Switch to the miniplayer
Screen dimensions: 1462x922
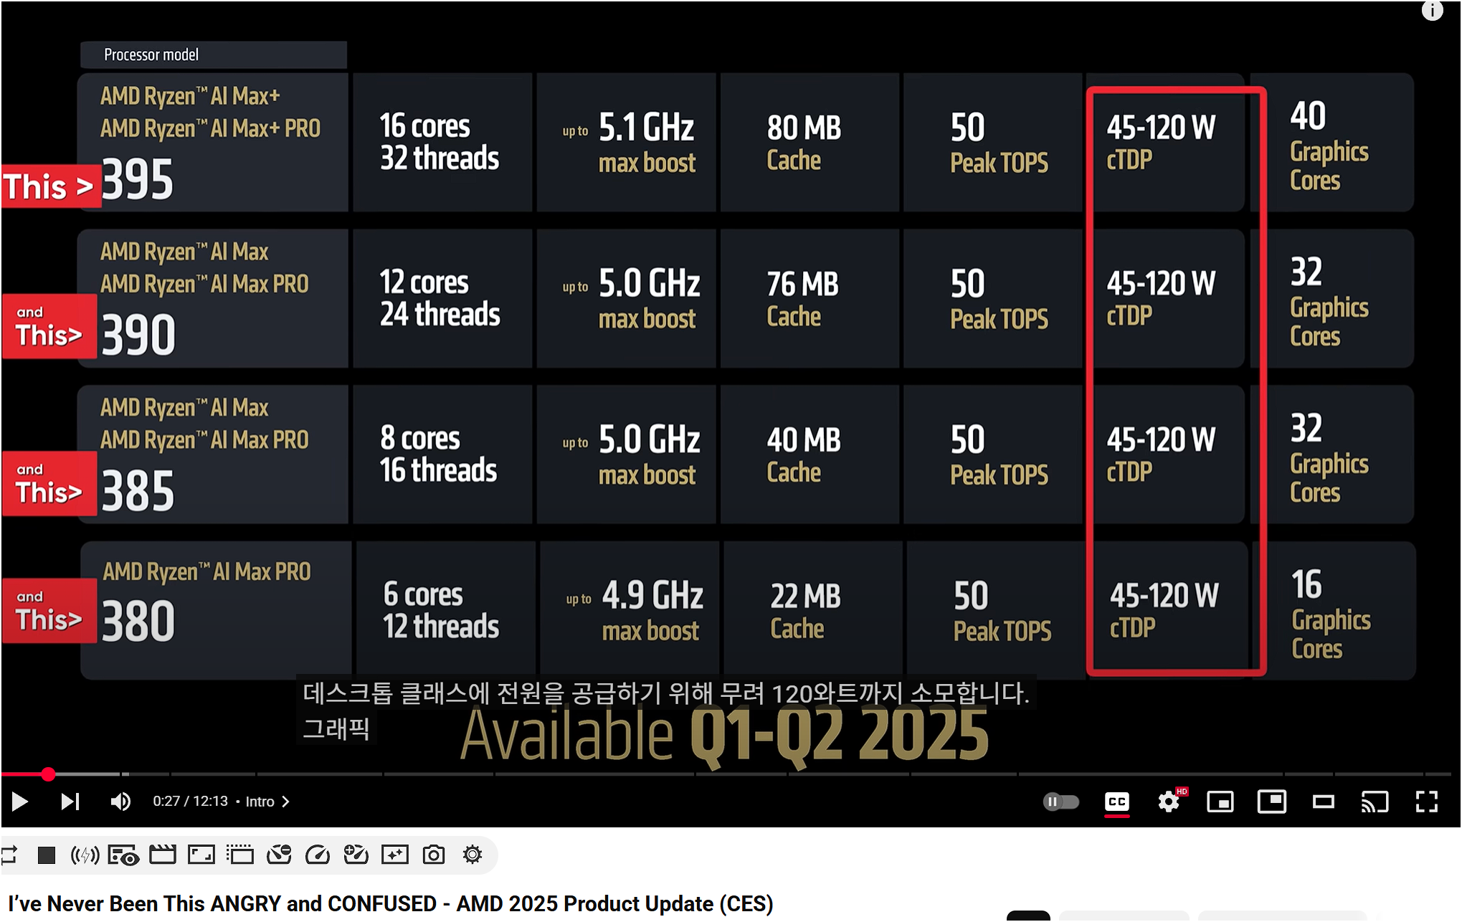(x=1220, y=802)
